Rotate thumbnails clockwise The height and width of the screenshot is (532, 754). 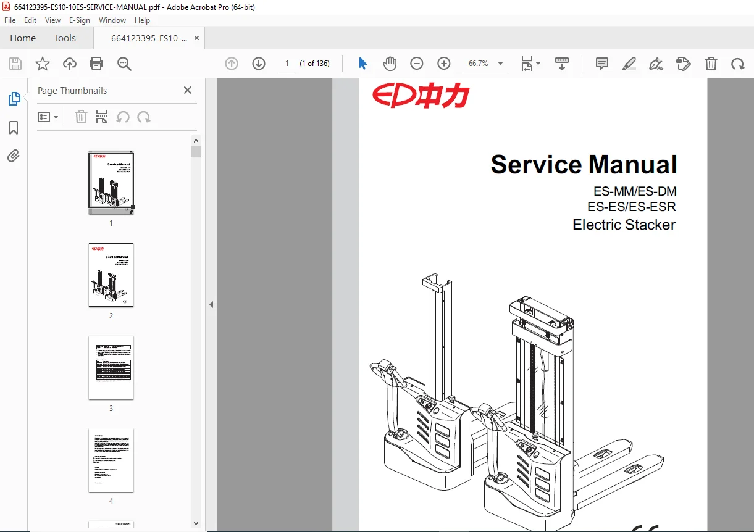pos(144,117)
